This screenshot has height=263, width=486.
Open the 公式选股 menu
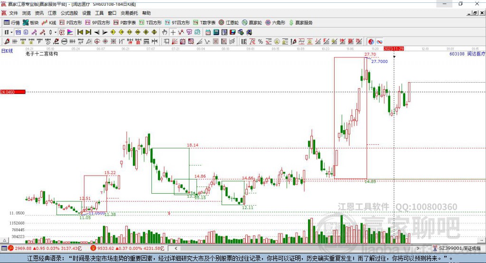[x=69, y=13]
